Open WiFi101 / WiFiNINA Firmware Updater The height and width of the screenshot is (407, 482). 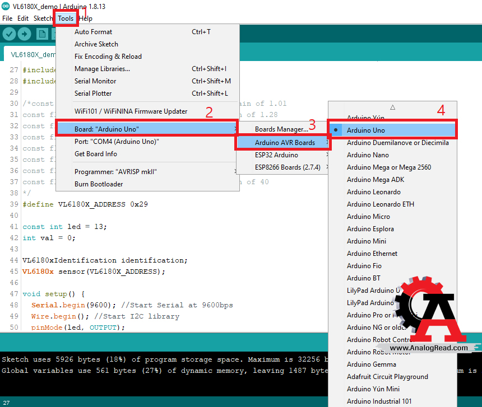147,111
